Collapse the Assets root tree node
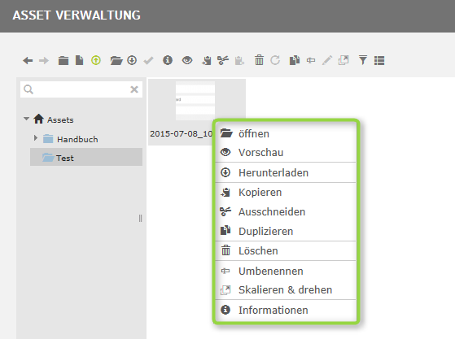 pos(26,119)
